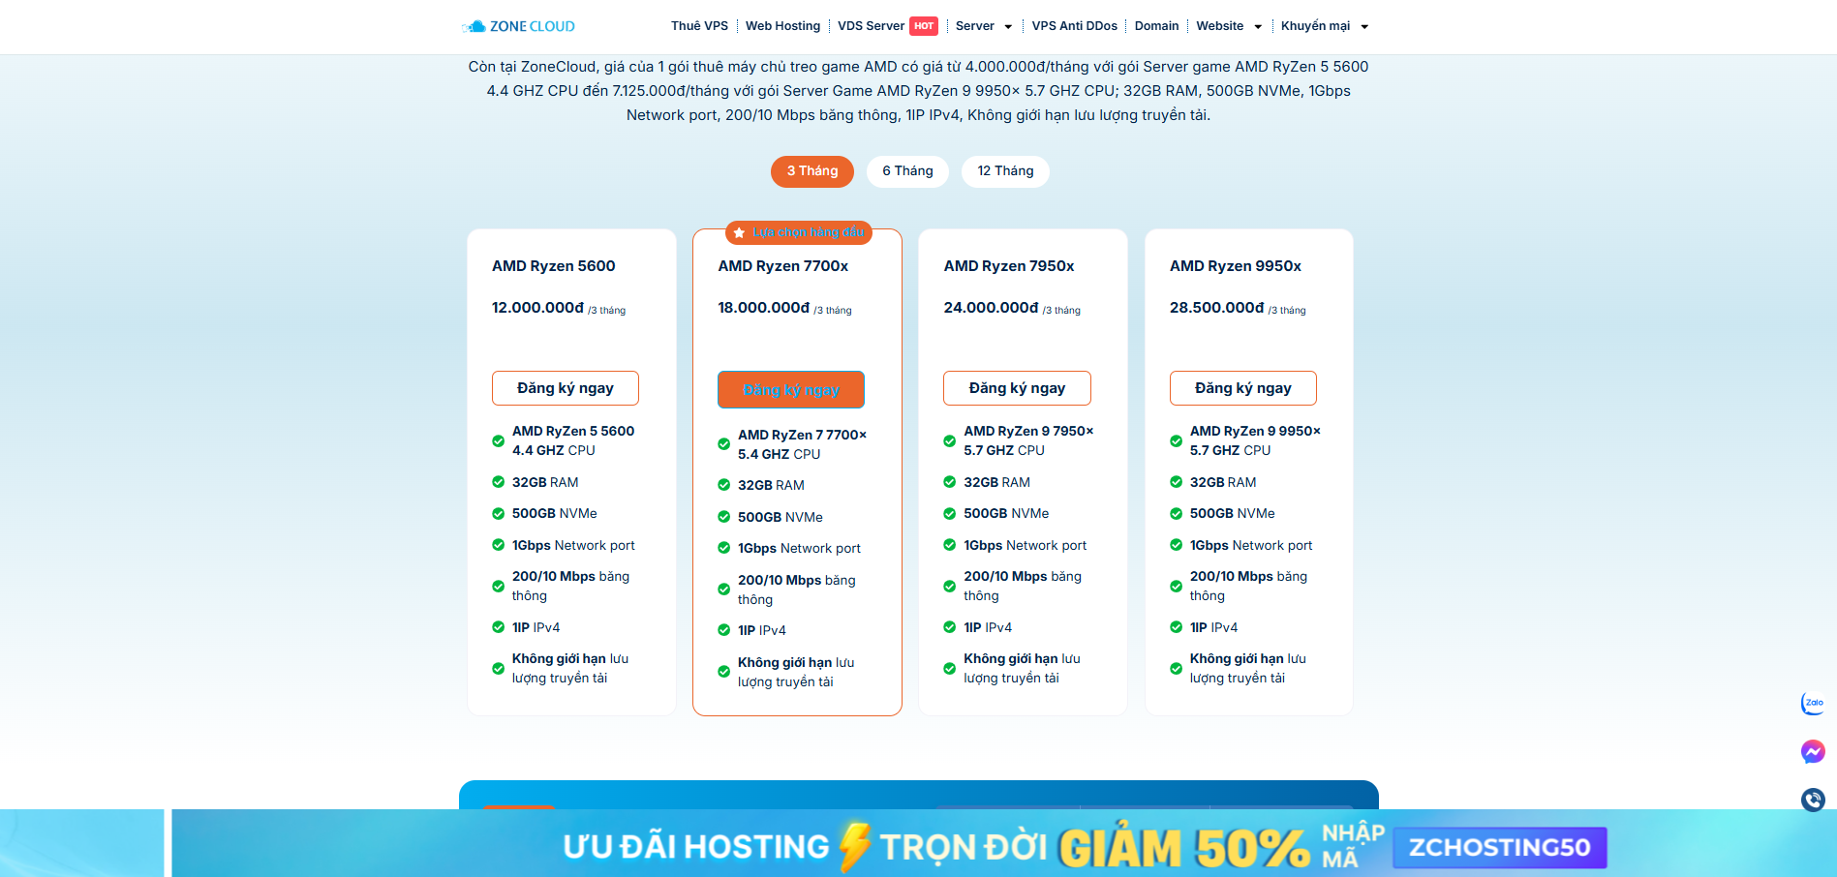
Task: Click the ZCHOSTING50 promo code box
Action: [x=1498, y=848]
